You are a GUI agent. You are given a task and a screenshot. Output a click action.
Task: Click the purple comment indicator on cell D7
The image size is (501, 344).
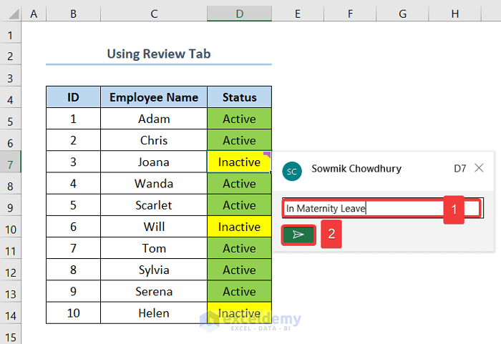click(268, 154)
